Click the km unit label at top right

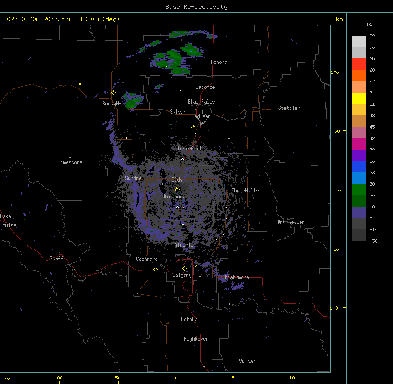[339, 19]
